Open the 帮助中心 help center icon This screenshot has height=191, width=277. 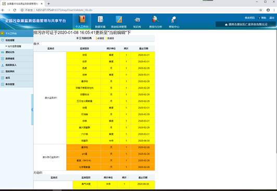pyautogui.click(x=174, y=20)
